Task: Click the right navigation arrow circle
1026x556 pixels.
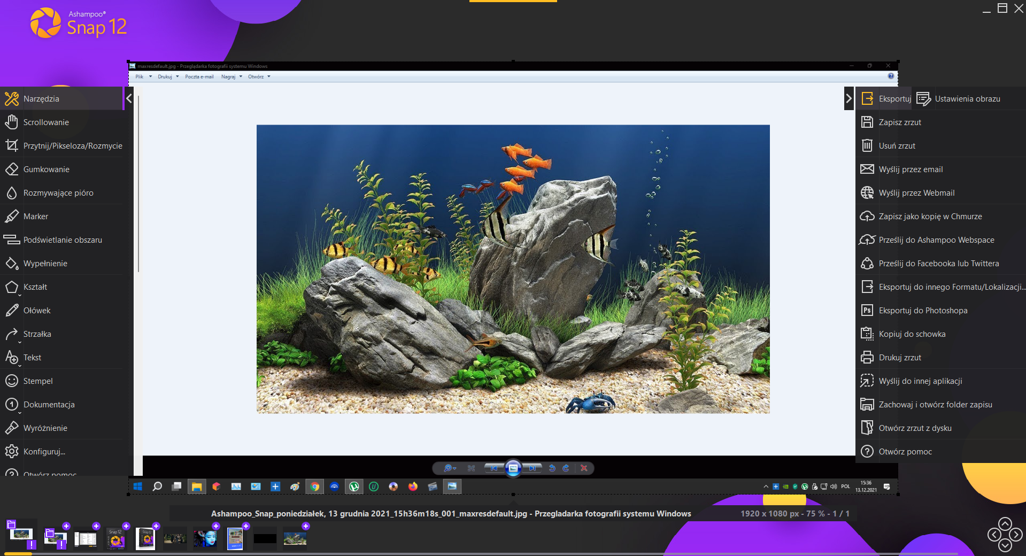Action: point(1016,535)
